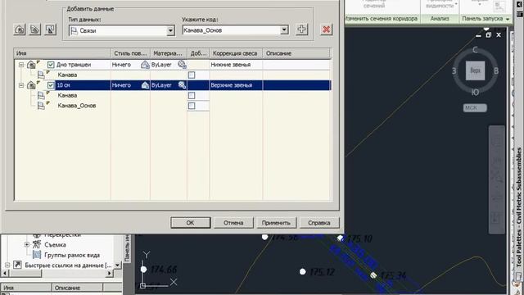Open the render material picker icon in the 10 см row
524x295 pixels.
tap(182, 85)
